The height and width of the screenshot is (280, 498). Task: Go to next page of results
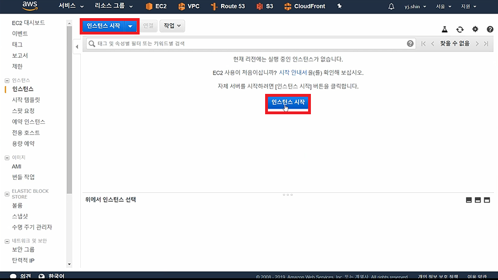tap(477, 44)
